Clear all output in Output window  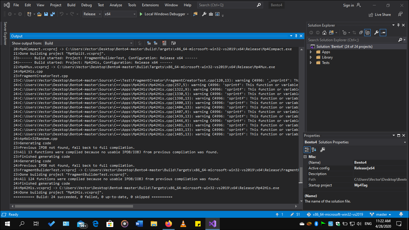coord(164,43)
